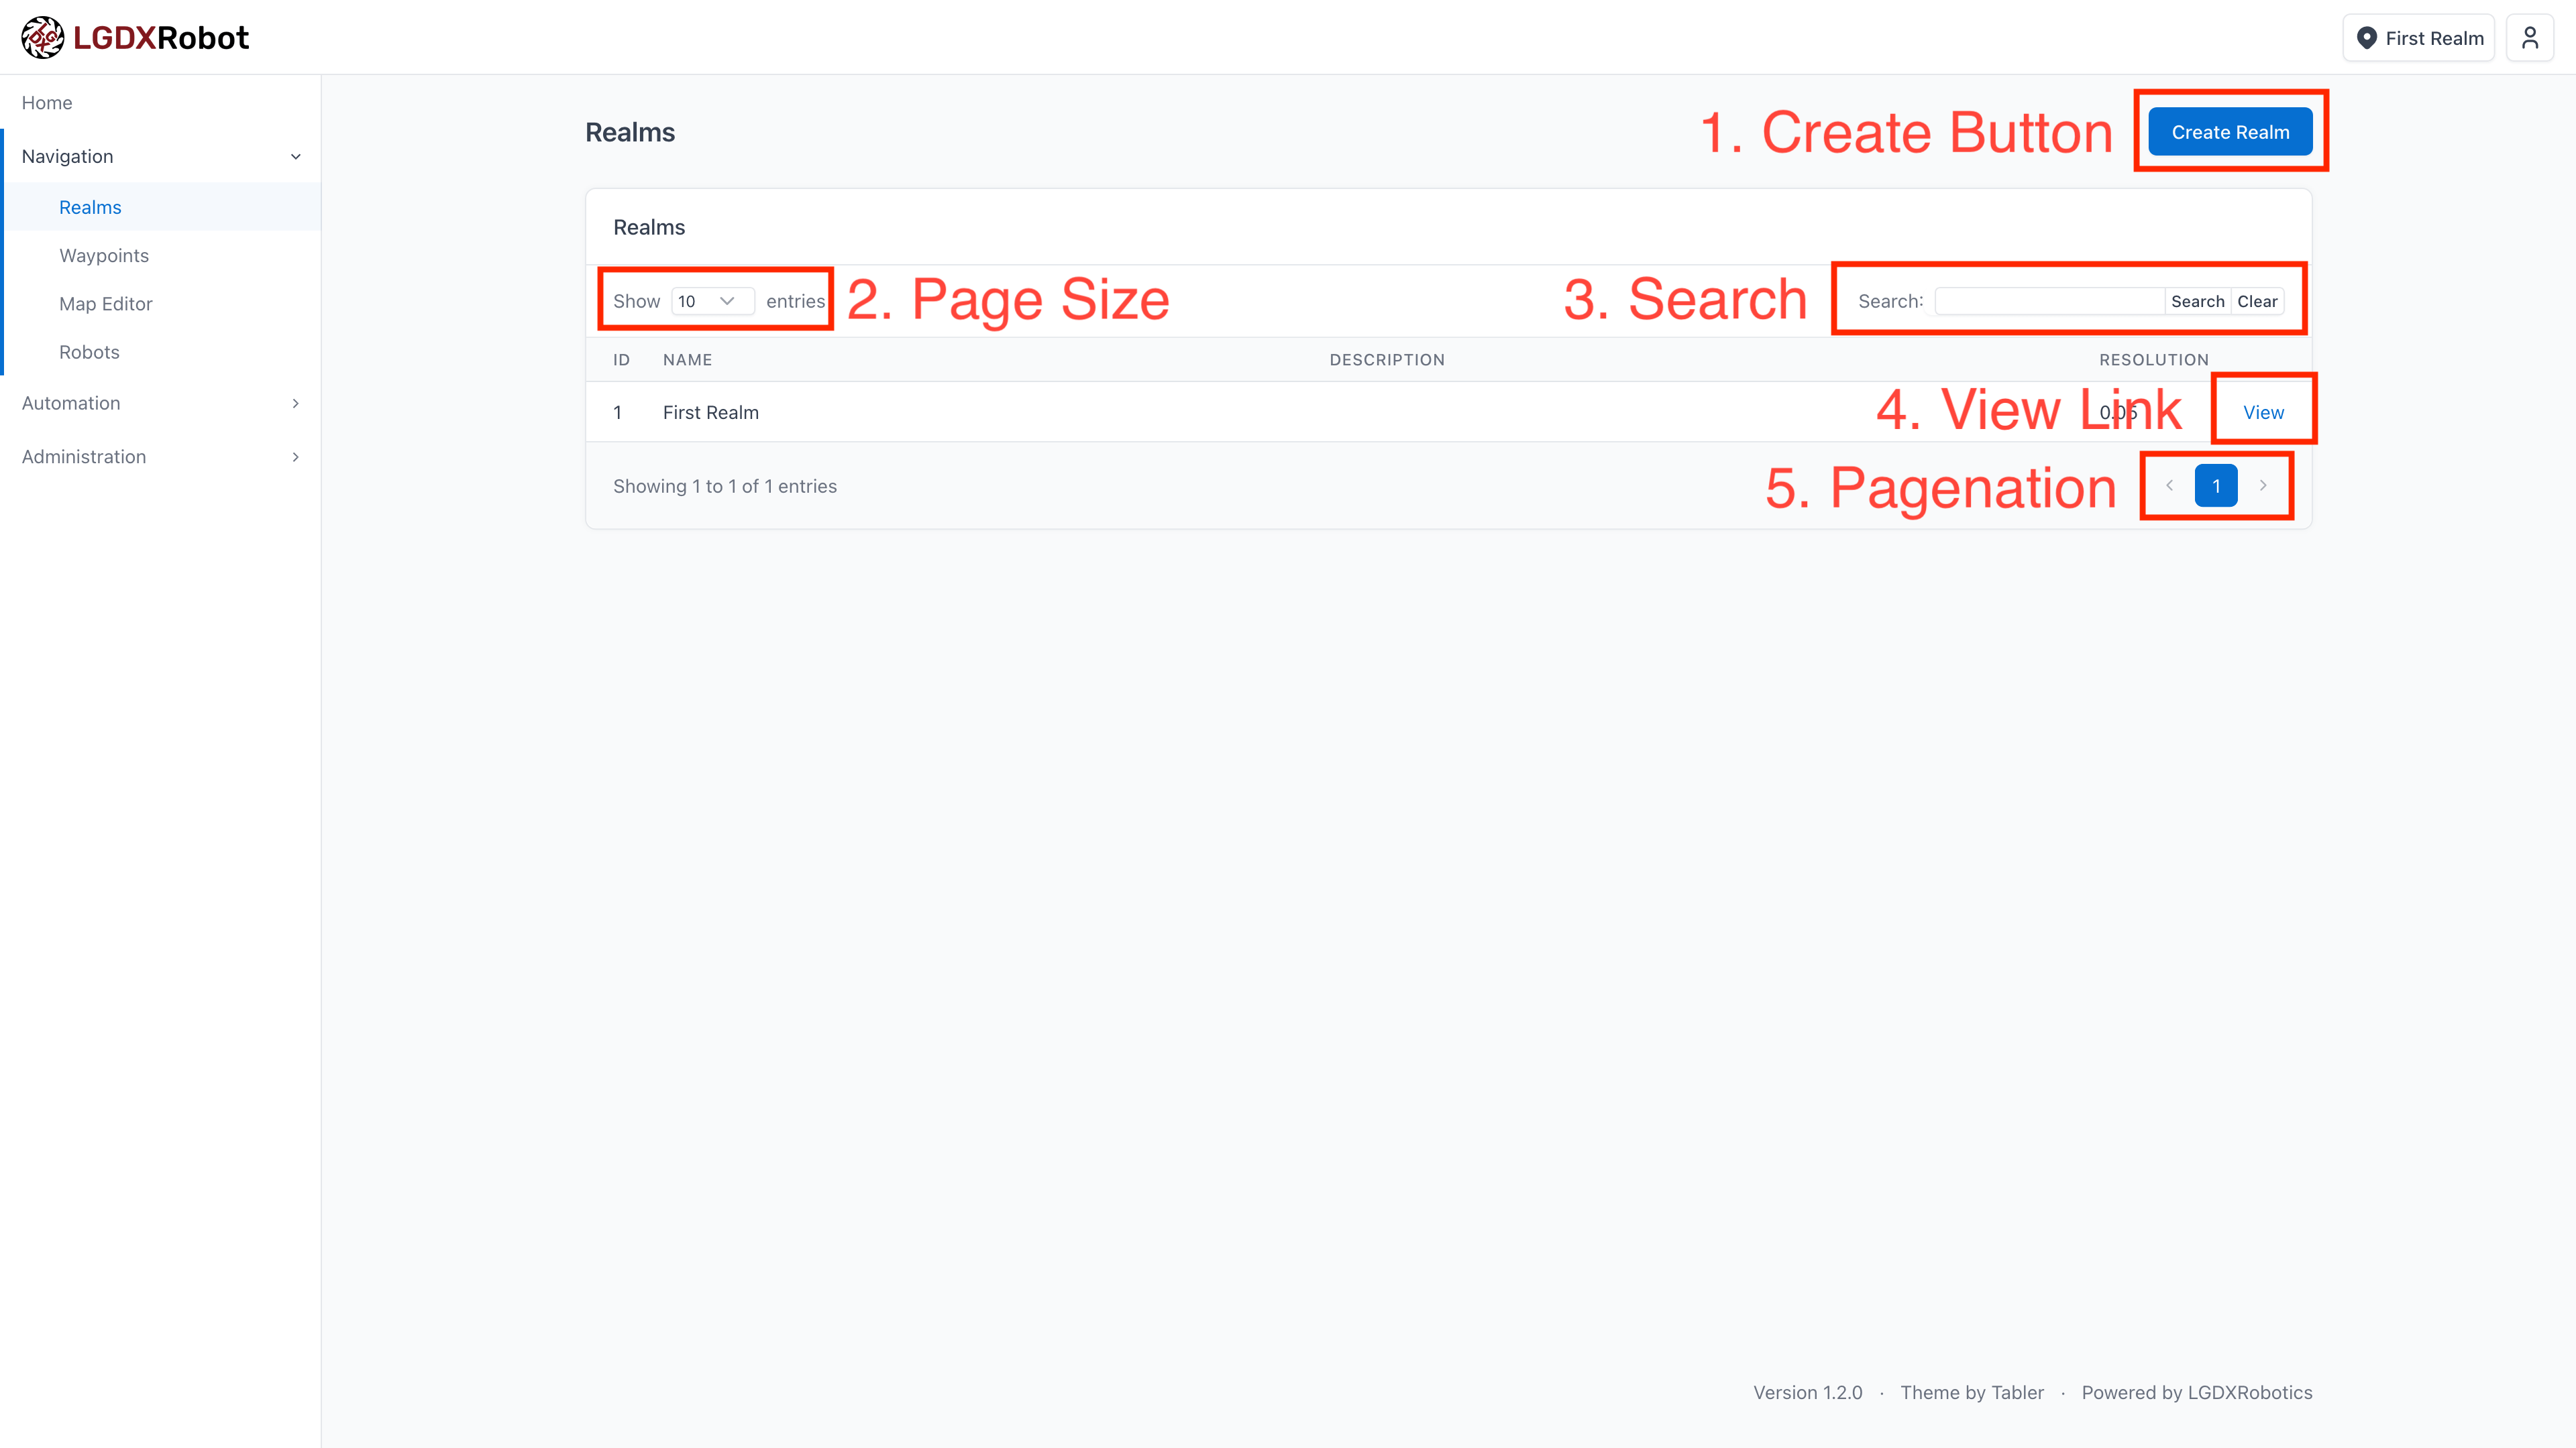
Task: Open Waypoints in the sidebar
Action: [104, 256]
